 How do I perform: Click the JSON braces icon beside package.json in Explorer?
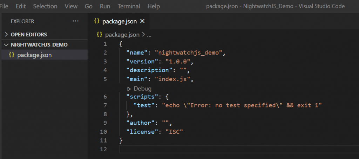click(12, 55)
